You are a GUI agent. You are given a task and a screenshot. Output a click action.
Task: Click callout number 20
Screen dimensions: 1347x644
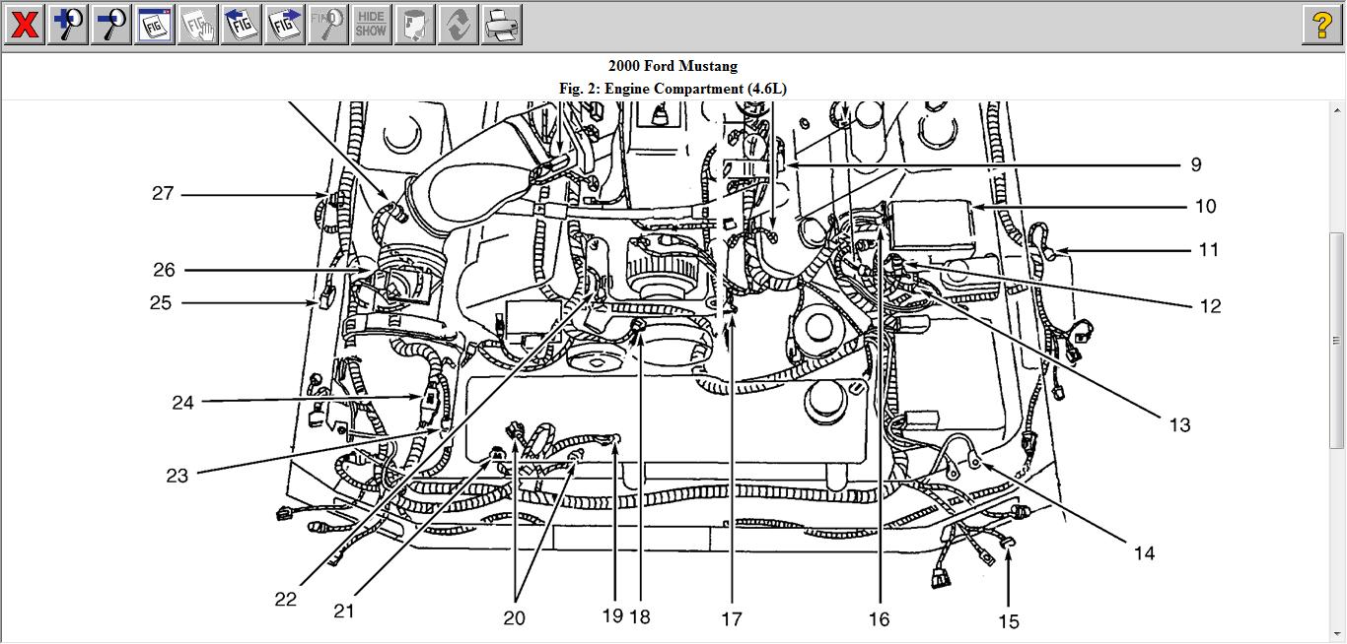coord(514,618)
